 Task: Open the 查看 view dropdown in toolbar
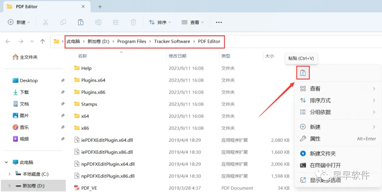[x=192, y=22]
